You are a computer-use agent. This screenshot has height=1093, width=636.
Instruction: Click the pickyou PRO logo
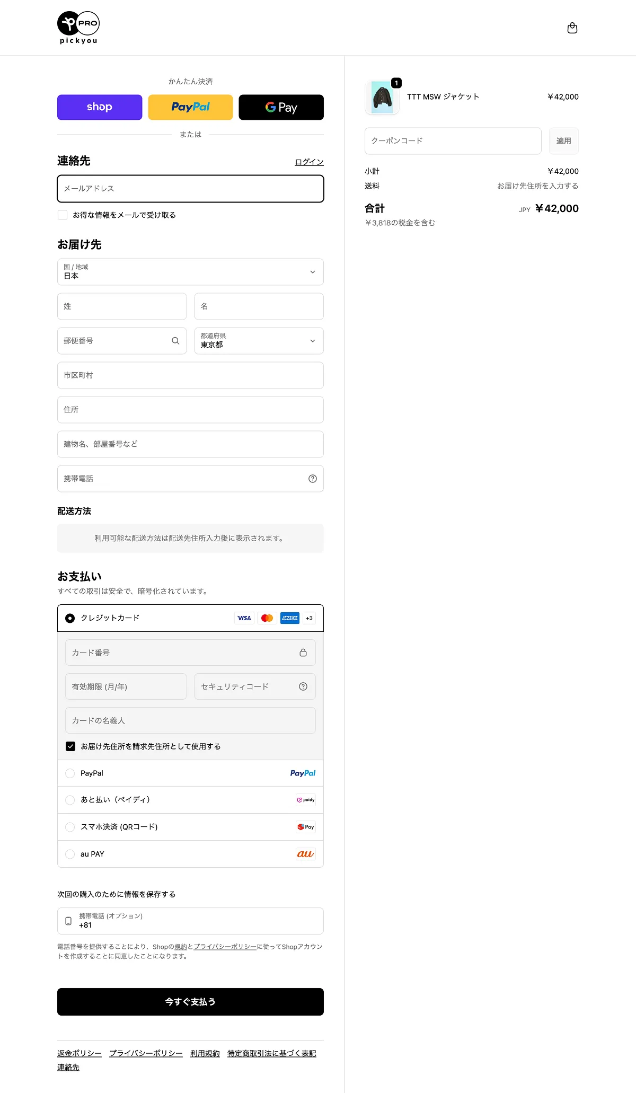pos(78,28)
